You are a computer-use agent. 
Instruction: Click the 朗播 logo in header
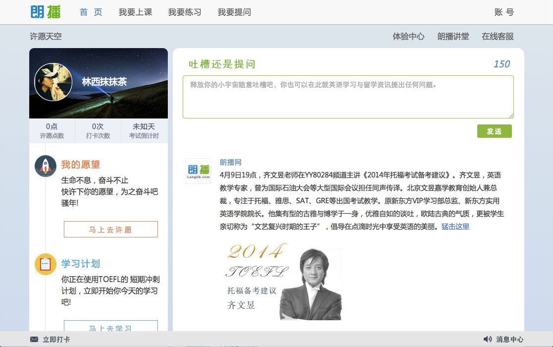(x=46, y=12)
